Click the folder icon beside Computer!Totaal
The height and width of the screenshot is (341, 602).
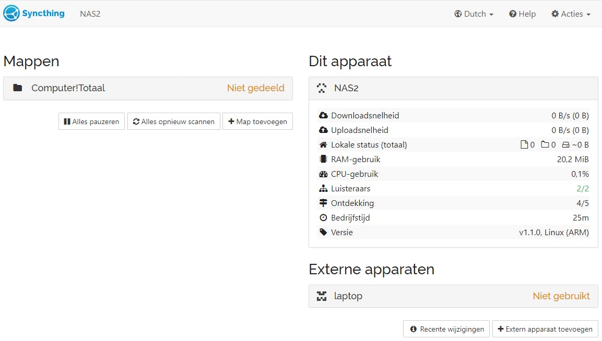[18, 88]
